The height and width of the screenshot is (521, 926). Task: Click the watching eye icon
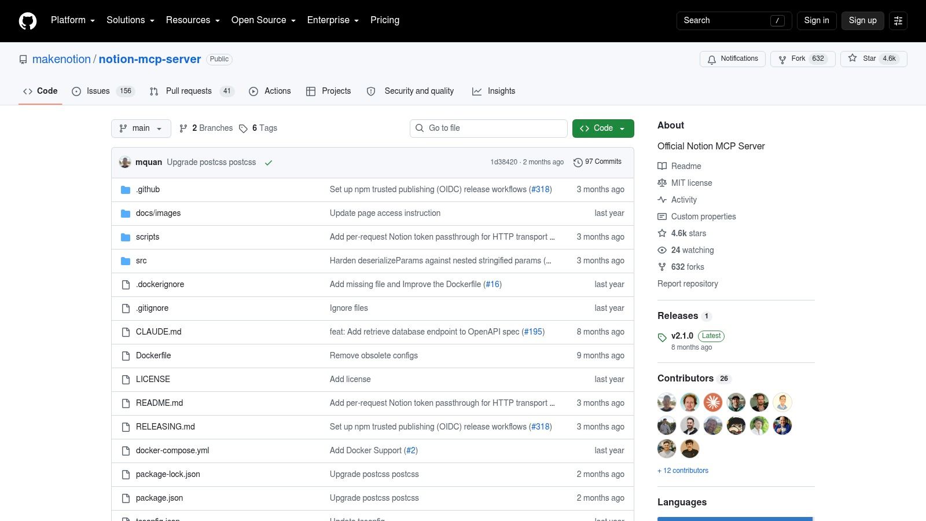click(x=662, y=250)
